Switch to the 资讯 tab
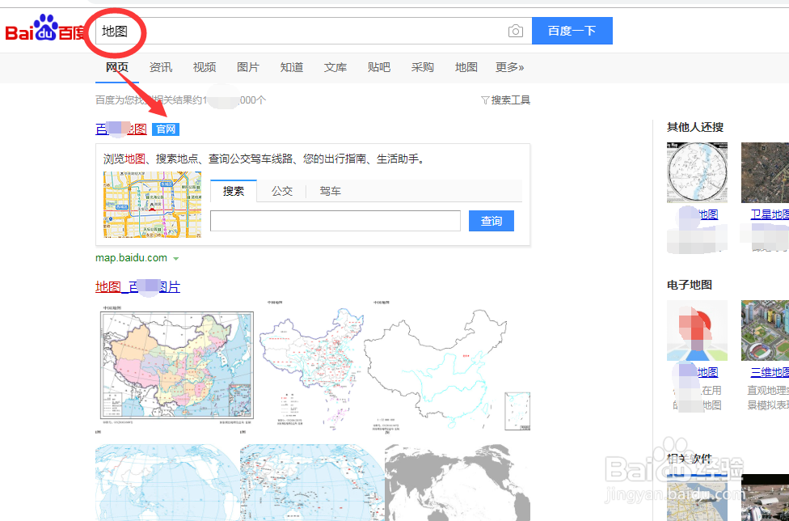This screenshot has width=789, height=521. [161, 67]
